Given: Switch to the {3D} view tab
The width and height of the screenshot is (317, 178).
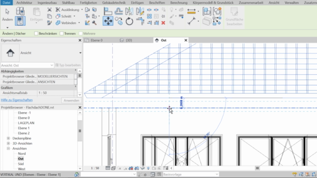Looking at the screenshot, I should (x=129, y=41).
